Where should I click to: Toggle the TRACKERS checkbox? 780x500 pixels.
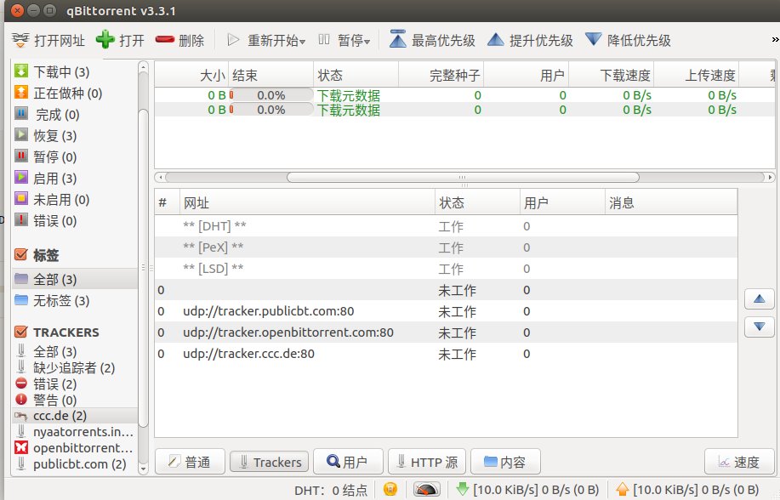(x=21, y=332)
